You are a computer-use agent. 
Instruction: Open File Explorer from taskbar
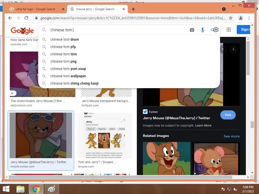click(x=20, y=189)
